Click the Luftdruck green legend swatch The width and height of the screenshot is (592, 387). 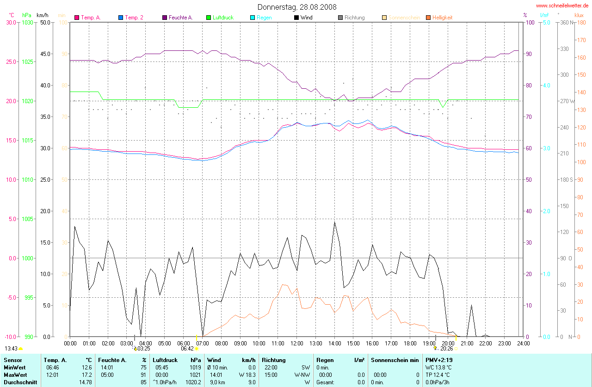click(209, 18)
